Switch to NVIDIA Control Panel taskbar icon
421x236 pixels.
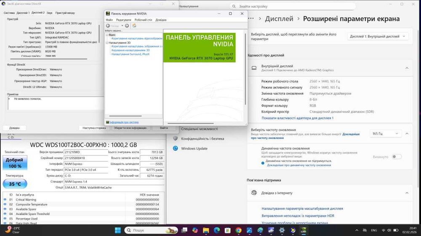(304, 230)
